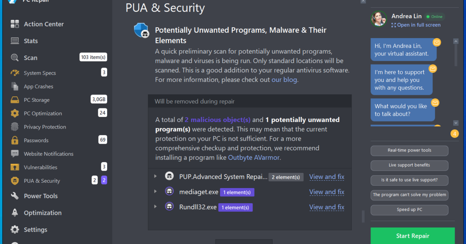Click the Stats monitor icon
Image resolution: width=466 pixels, height=244 pixels.
[15, 41]
